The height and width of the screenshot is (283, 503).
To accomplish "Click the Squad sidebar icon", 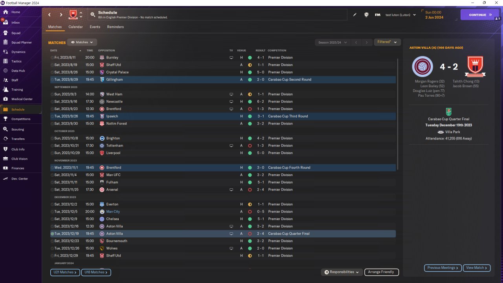I will (x=6, y=33).
